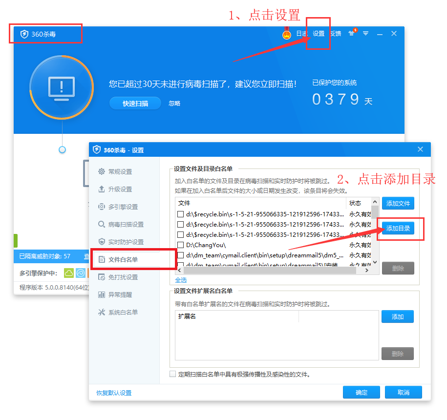Close the 360杀毒 - 设置 dialog
The height and width of the screenshot is (420, 447).
click(x=420, y=149)
